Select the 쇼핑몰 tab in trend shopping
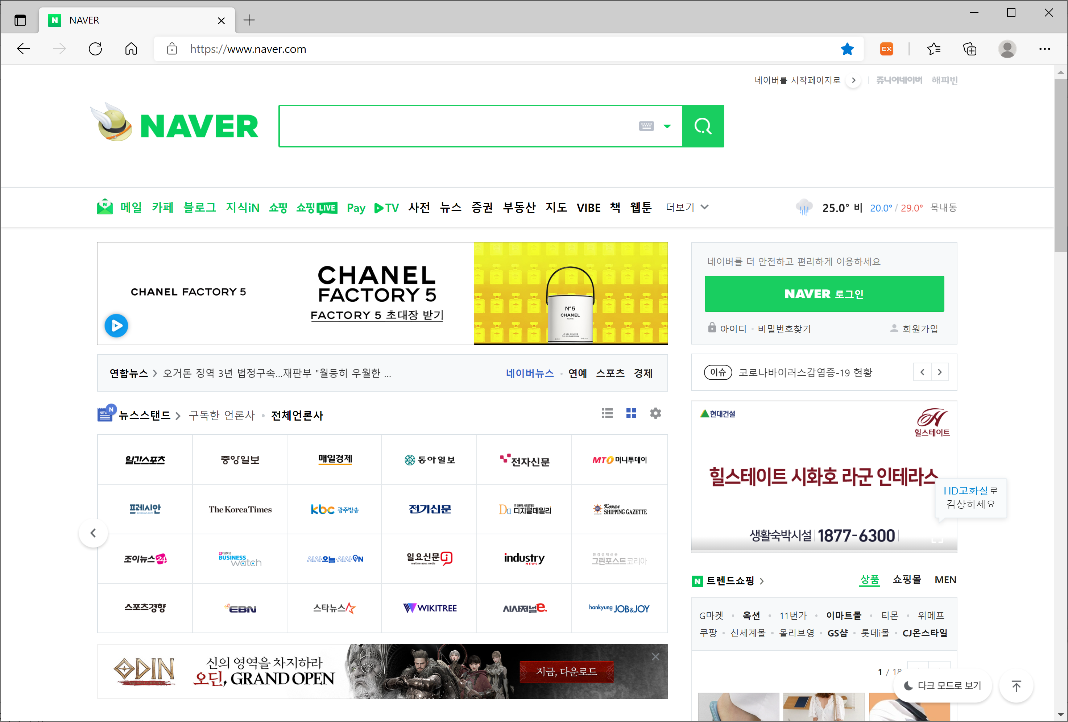Viewport: 1068px width, 722px height. [906, 580]
